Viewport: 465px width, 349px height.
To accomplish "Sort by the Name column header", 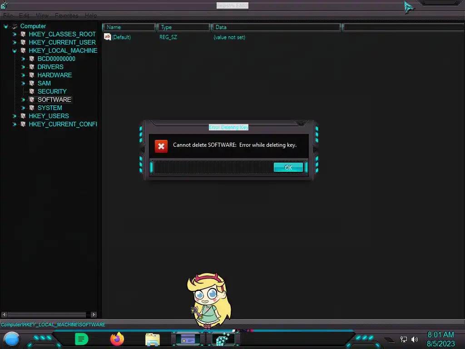I will click(129, 27).
